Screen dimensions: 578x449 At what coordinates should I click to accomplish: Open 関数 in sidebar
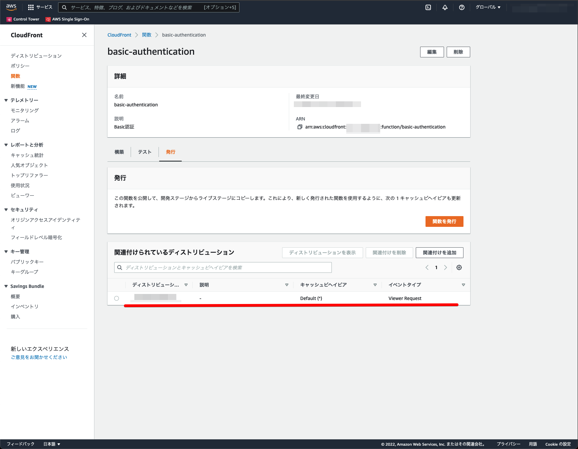[15, 76]
